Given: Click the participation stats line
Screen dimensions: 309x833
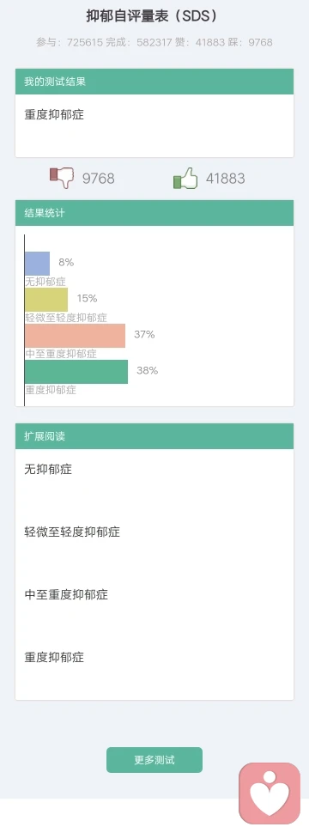Looking at the screenshot, I should pyautogui.click(x=154, y=42).
